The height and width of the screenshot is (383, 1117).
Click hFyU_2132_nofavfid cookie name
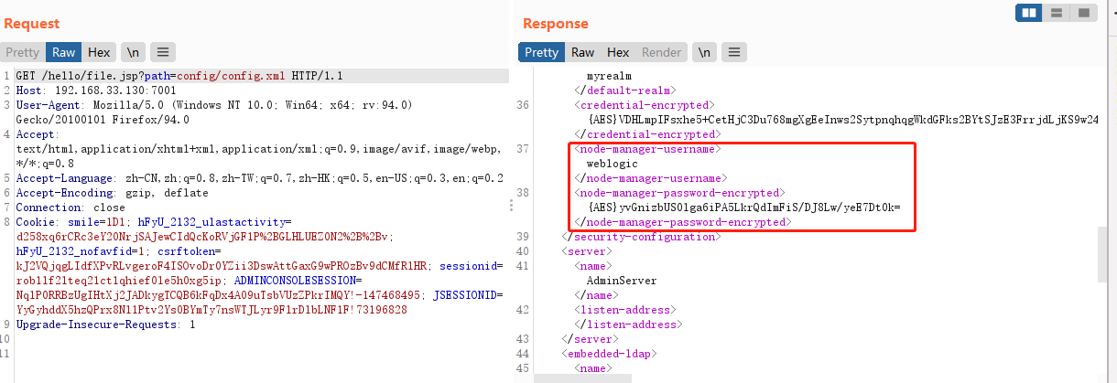pyautogui.click(x=70, y=251)
